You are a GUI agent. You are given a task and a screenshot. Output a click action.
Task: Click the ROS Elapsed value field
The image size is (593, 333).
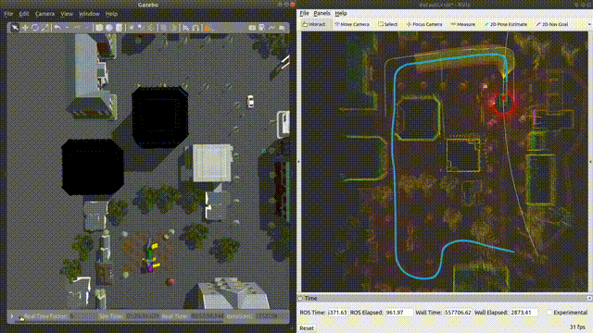pos(398,313)
